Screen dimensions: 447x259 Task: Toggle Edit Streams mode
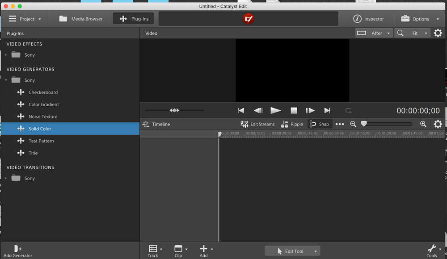pyautogui.click(x=257, y=124)
